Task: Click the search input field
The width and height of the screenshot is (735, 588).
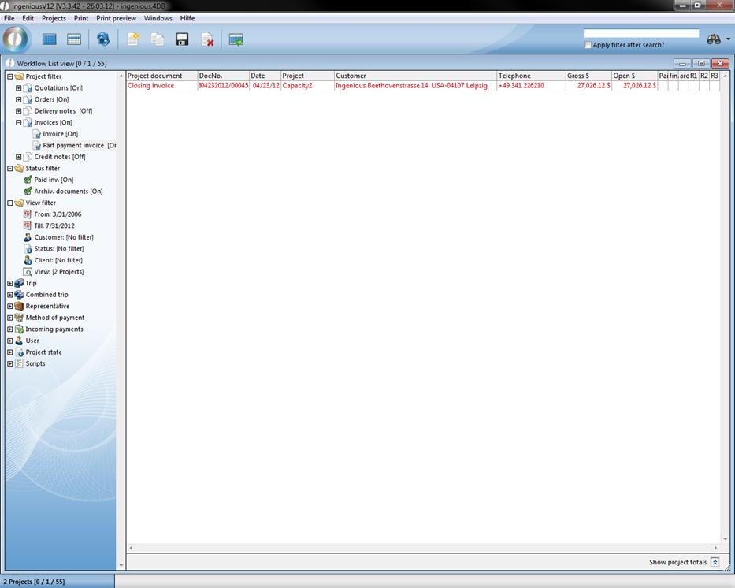Action: [640, 33]
